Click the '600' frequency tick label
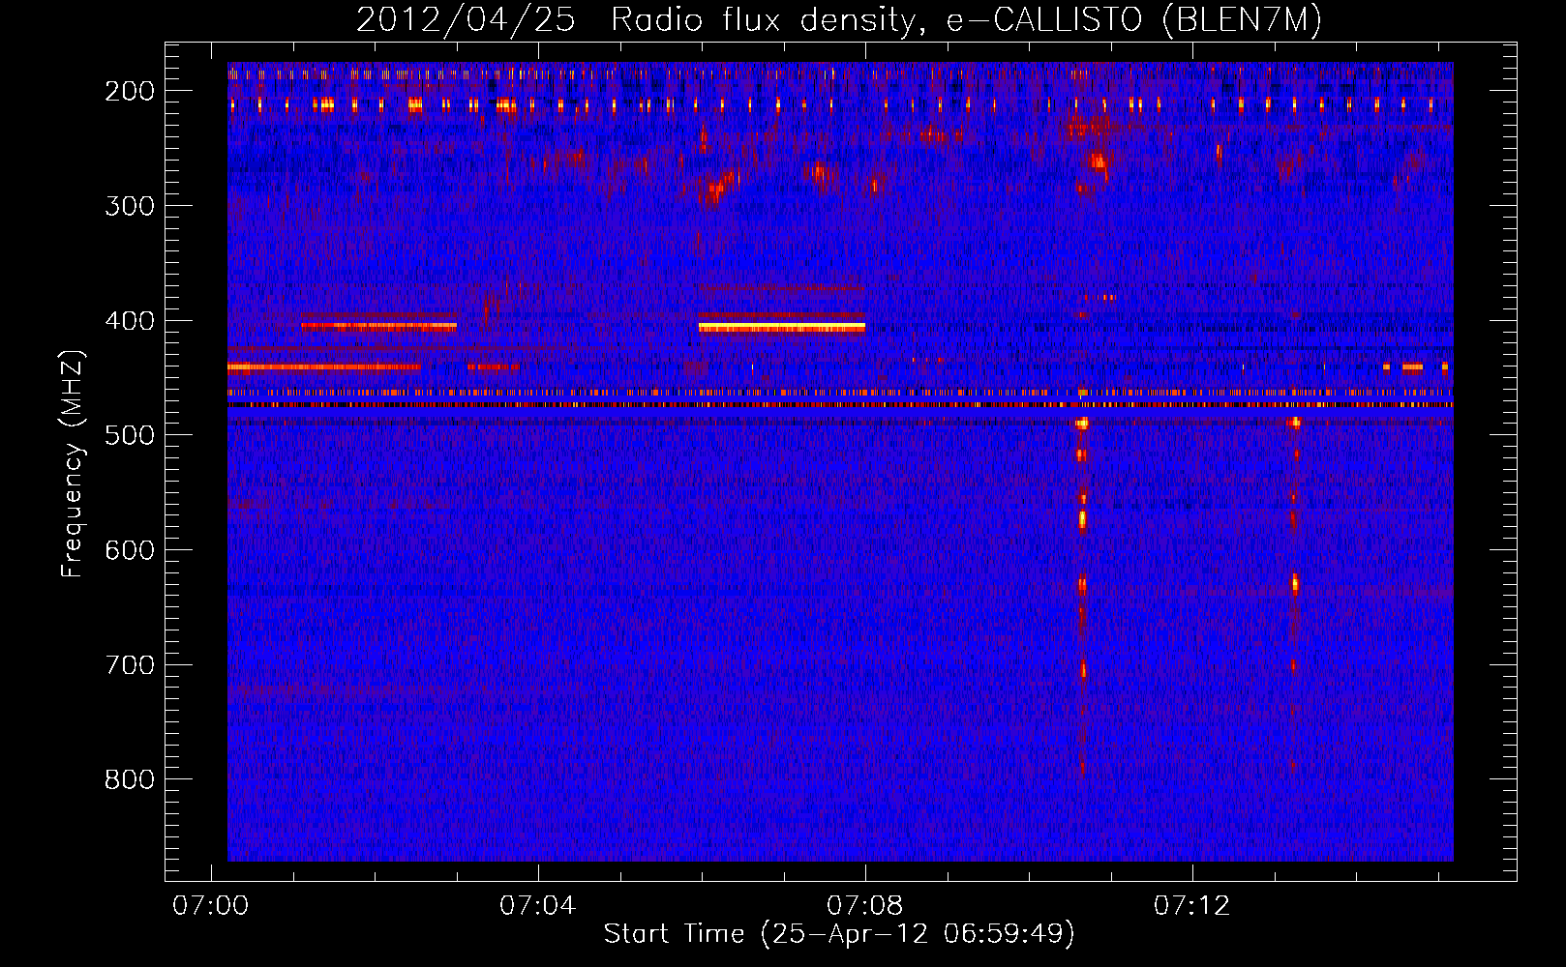Screen dimensions: 1566x967 (130, 550)
